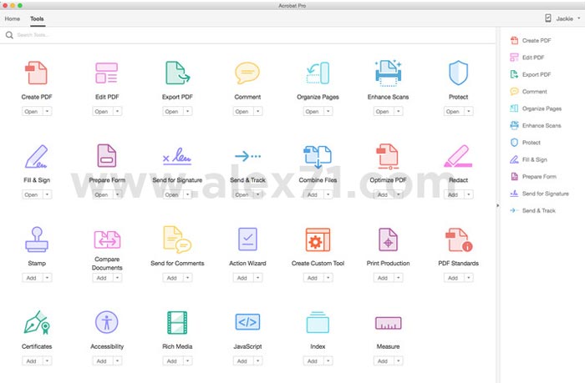Click the Index tool icon
585x383 pixels.
coord(318,322)
